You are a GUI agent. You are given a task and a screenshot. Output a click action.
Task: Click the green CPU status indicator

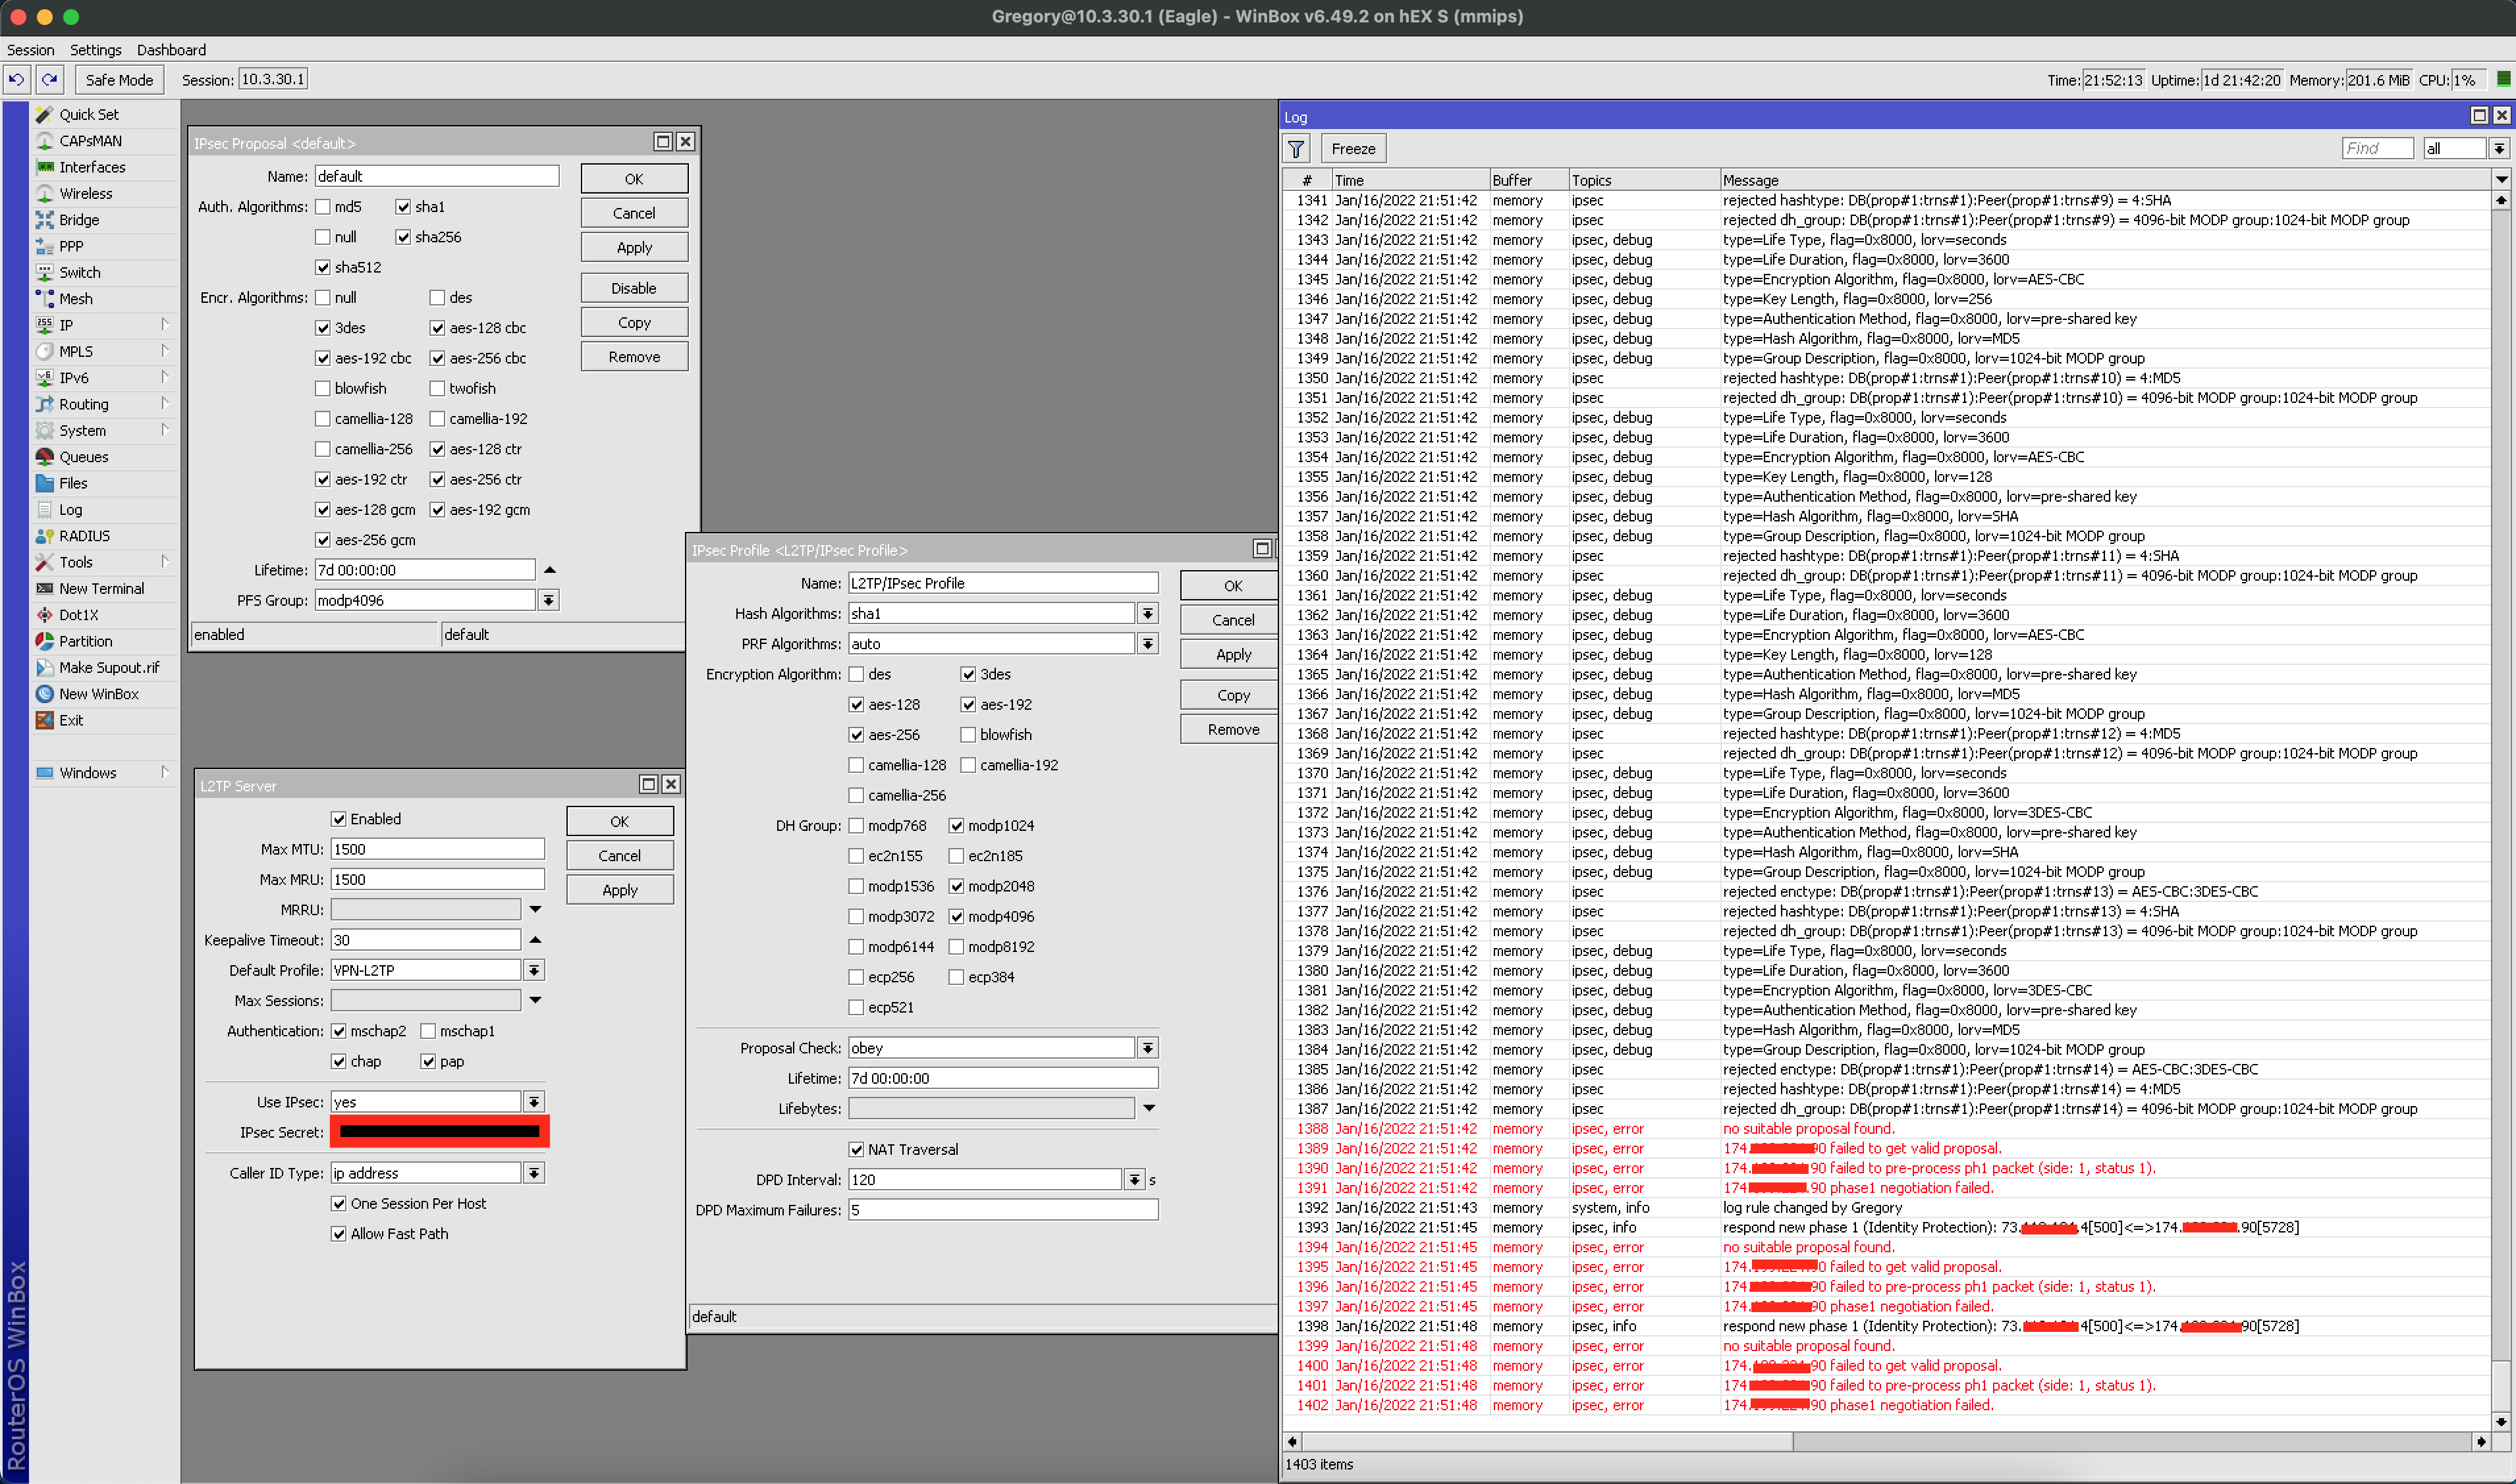coord(2504,79)
